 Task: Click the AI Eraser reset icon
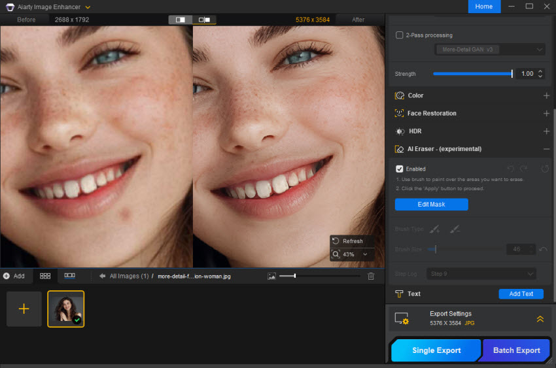point(545,169)
